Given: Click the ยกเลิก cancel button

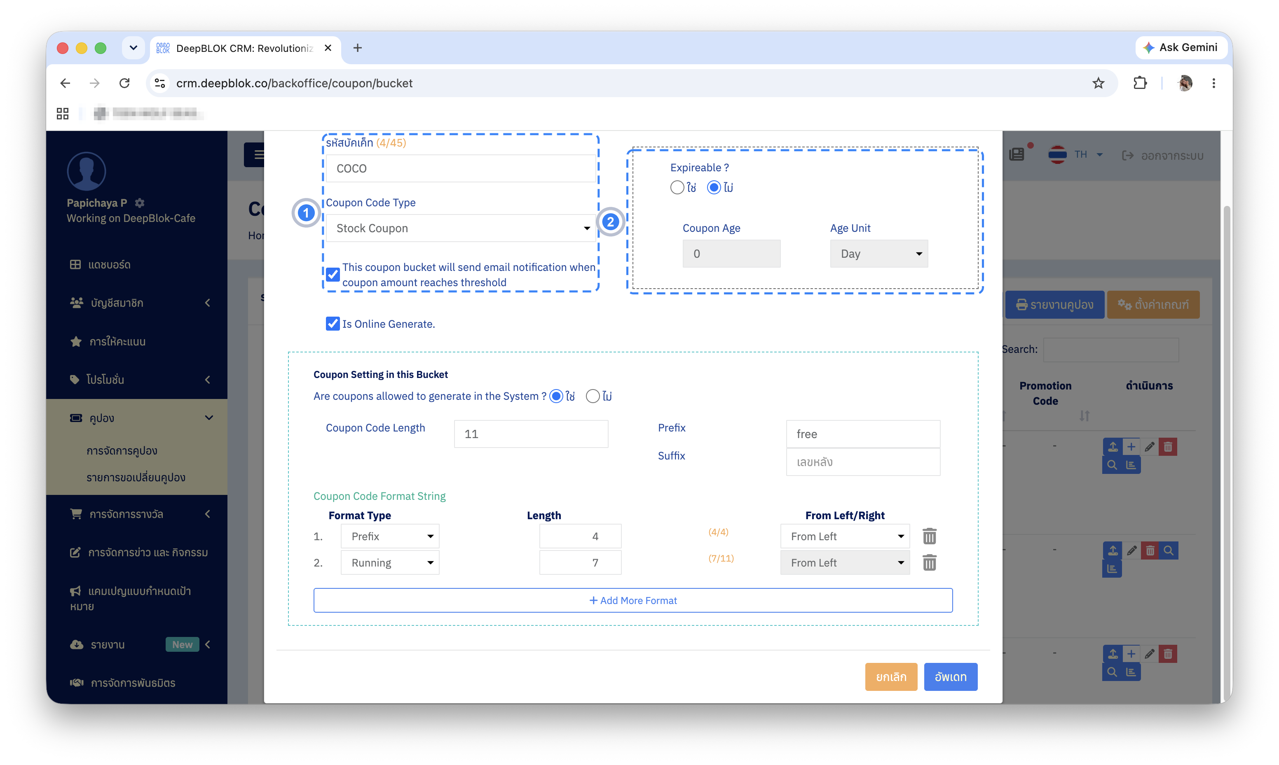Looking at the screenshot, I should (x=891, y=677).
